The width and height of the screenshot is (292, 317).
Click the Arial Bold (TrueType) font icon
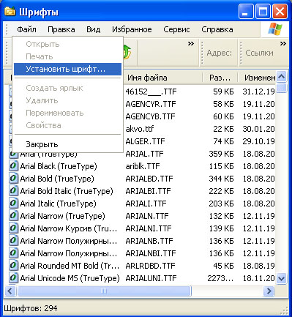coord(13,179)
